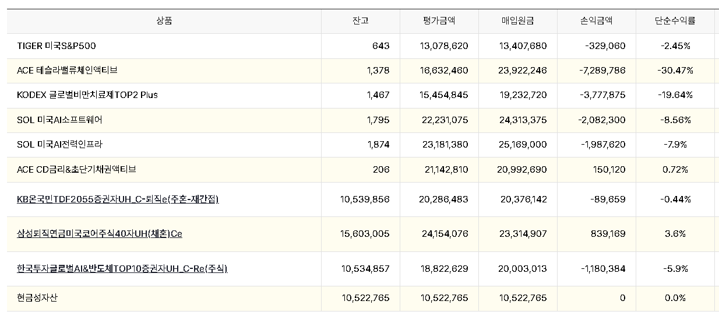
Task: Click the purchase principal 25,169,000
Action: 523,144
